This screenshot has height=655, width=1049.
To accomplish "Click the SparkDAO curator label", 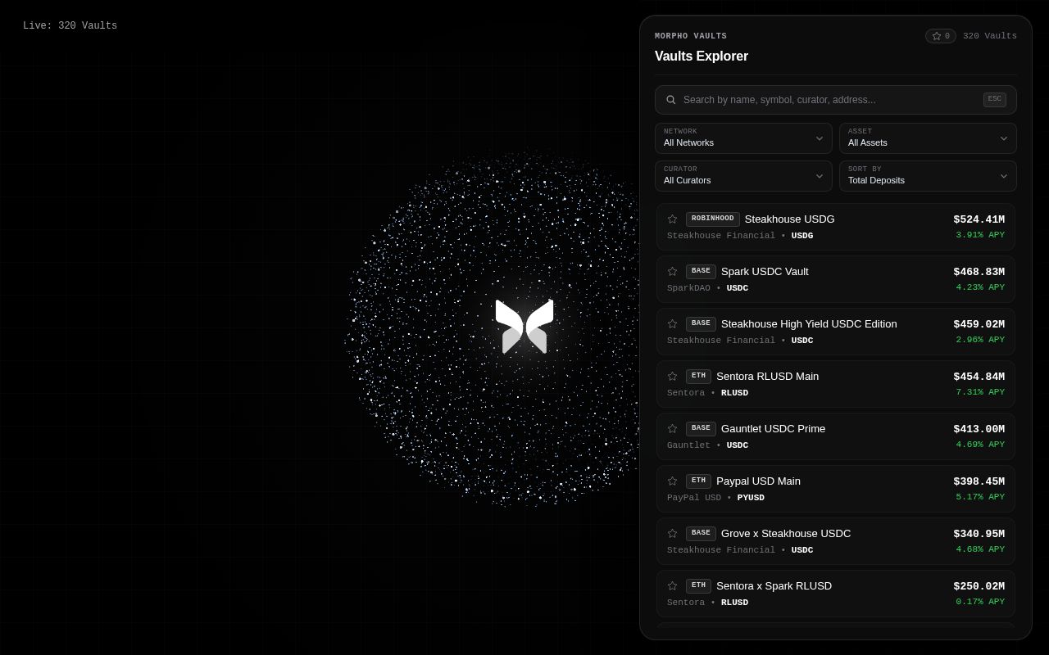I will tap(688, 288).
